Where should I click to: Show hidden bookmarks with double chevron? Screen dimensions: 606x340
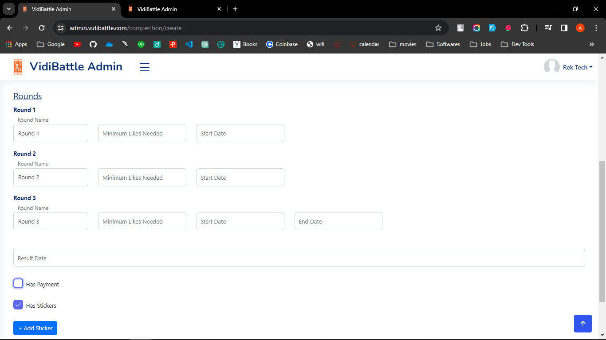pyautogui.click(x=591, y=44)
